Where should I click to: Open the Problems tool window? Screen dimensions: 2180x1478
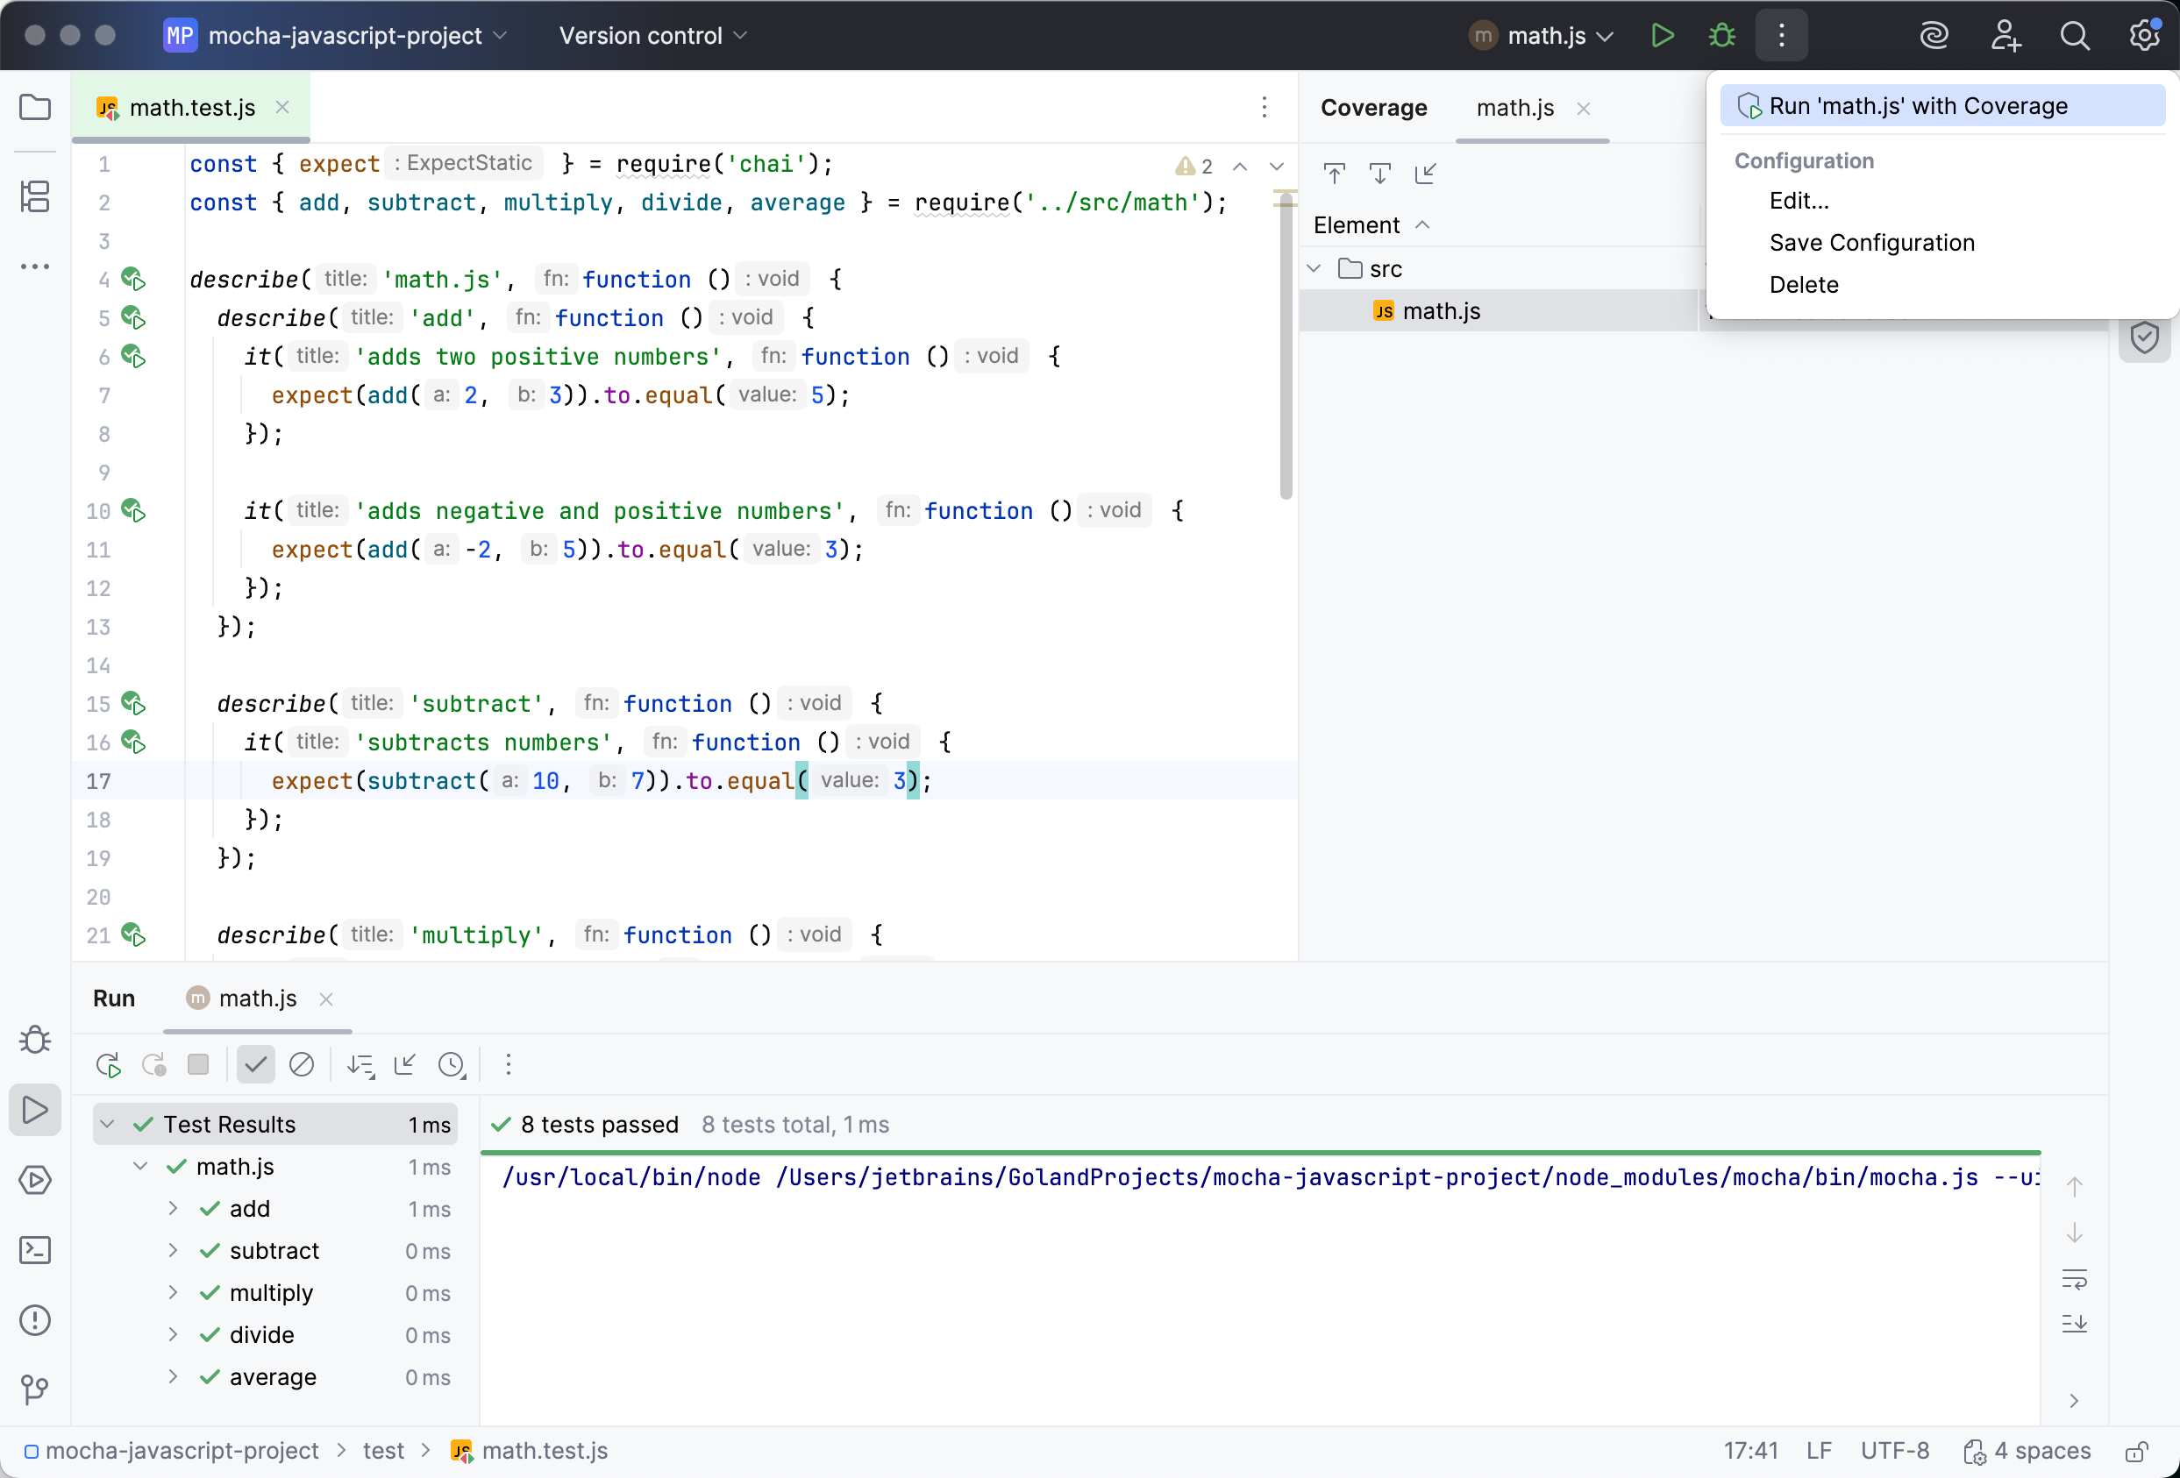(35, 1320)
